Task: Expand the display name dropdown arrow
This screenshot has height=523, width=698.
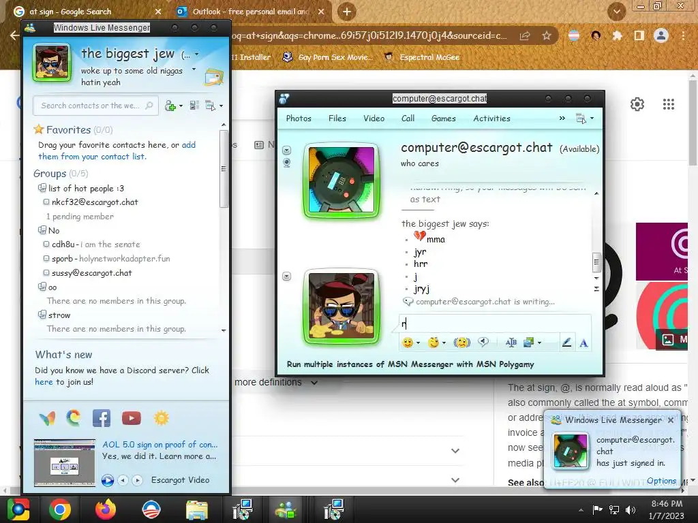Action: tap(197, 54)
